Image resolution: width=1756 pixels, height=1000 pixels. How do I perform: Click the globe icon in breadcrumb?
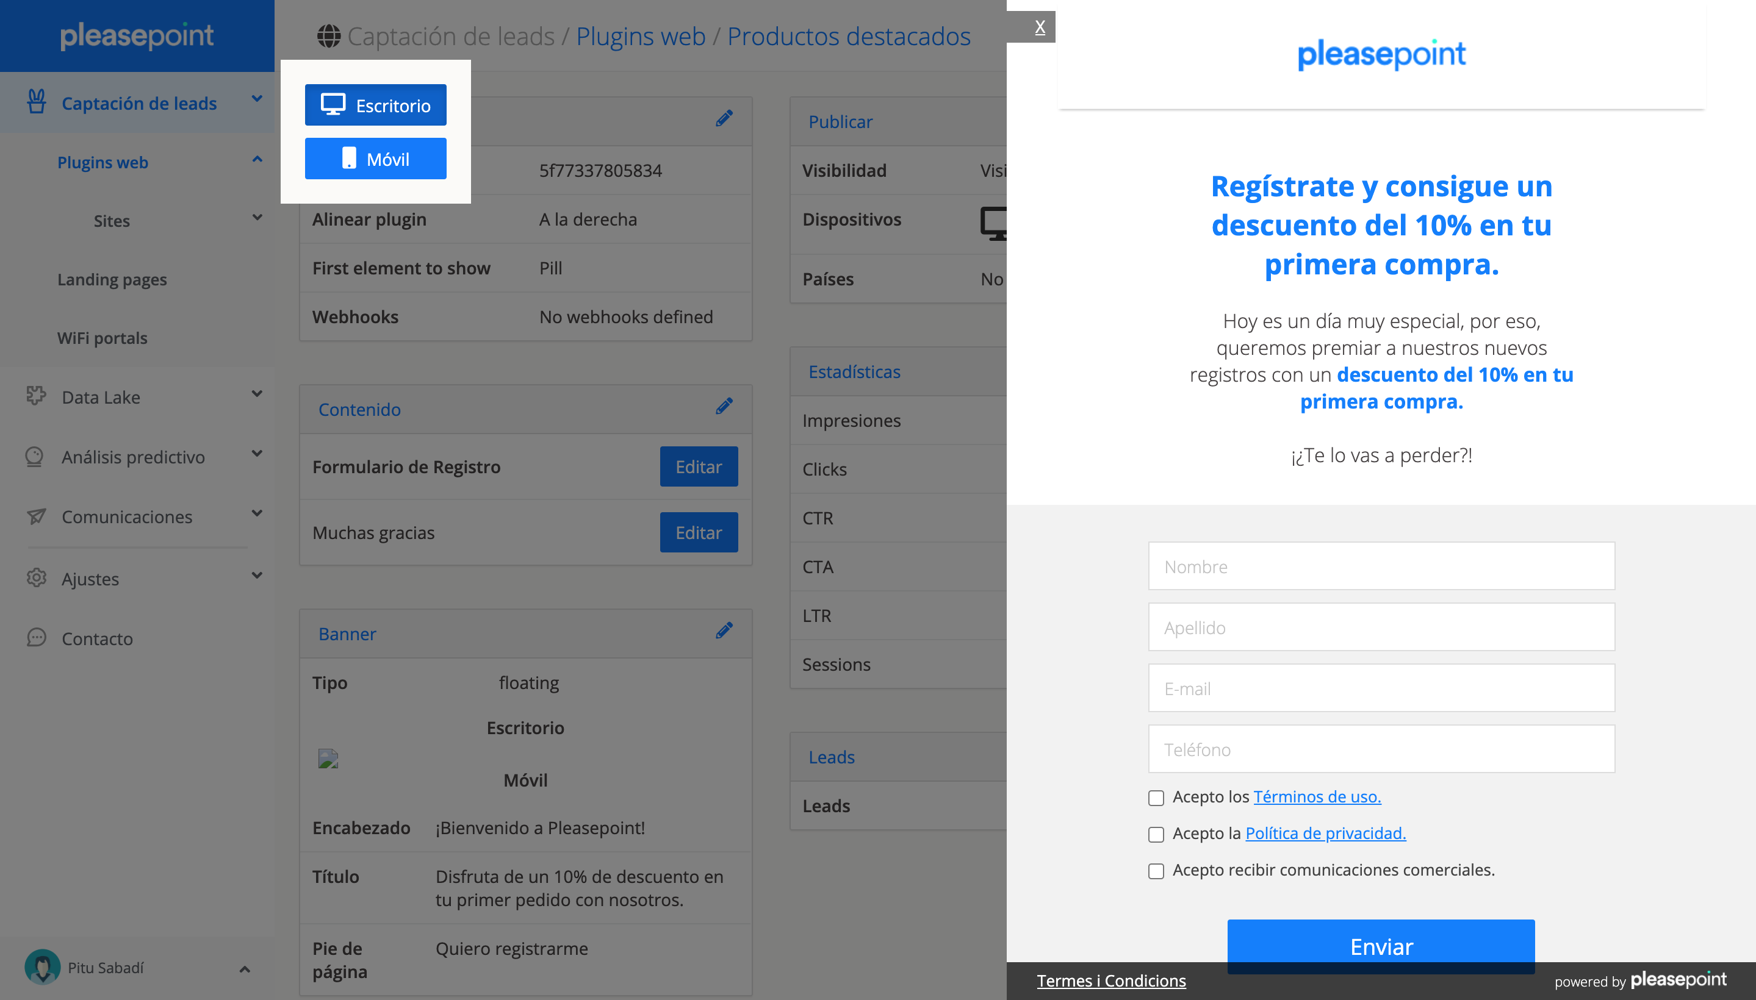328,37
